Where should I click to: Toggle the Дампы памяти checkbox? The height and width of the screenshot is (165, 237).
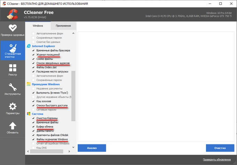click(33, 131)
